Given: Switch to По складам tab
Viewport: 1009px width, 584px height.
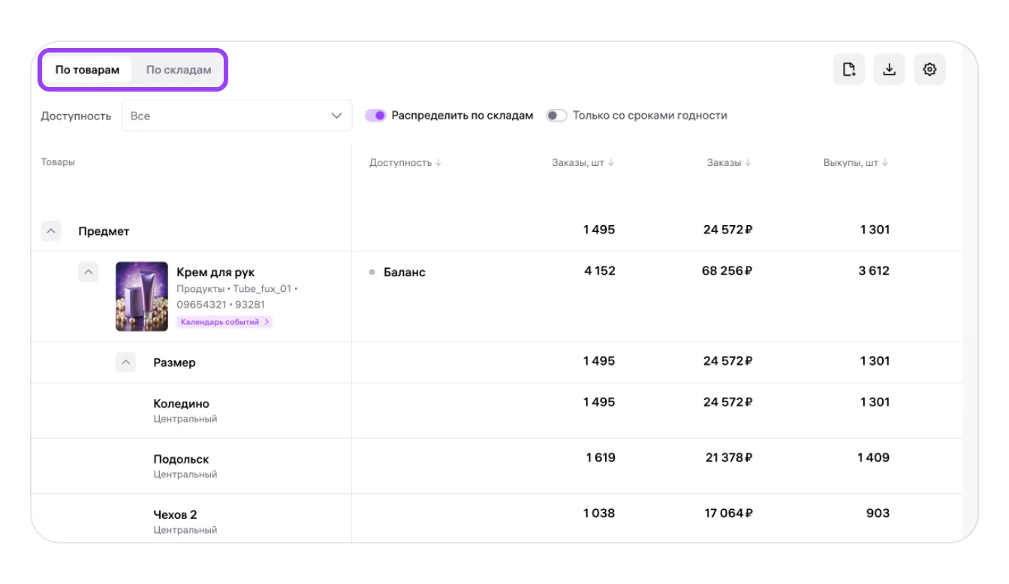Looking at the screenshot, I should click(179, 70).
